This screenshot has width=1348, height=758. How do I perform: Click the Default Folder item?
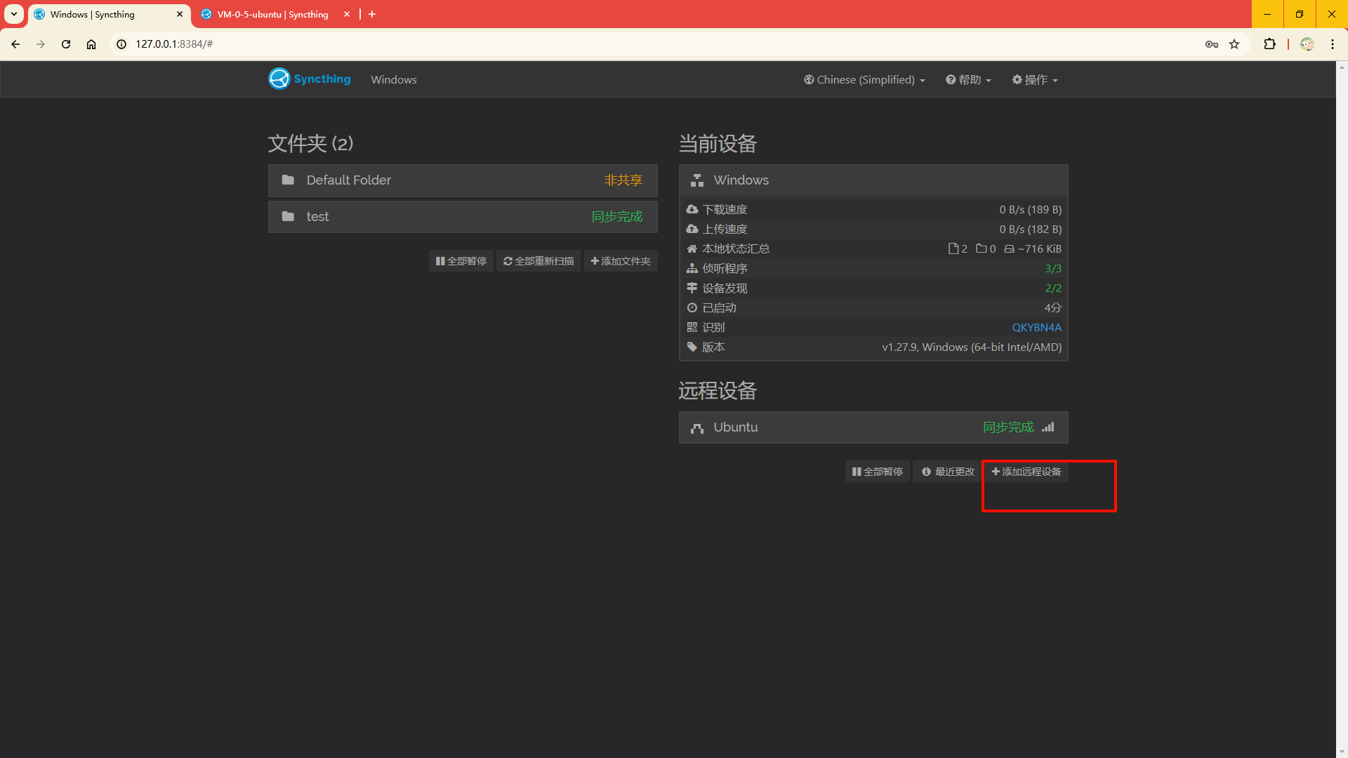click(463, 180)
